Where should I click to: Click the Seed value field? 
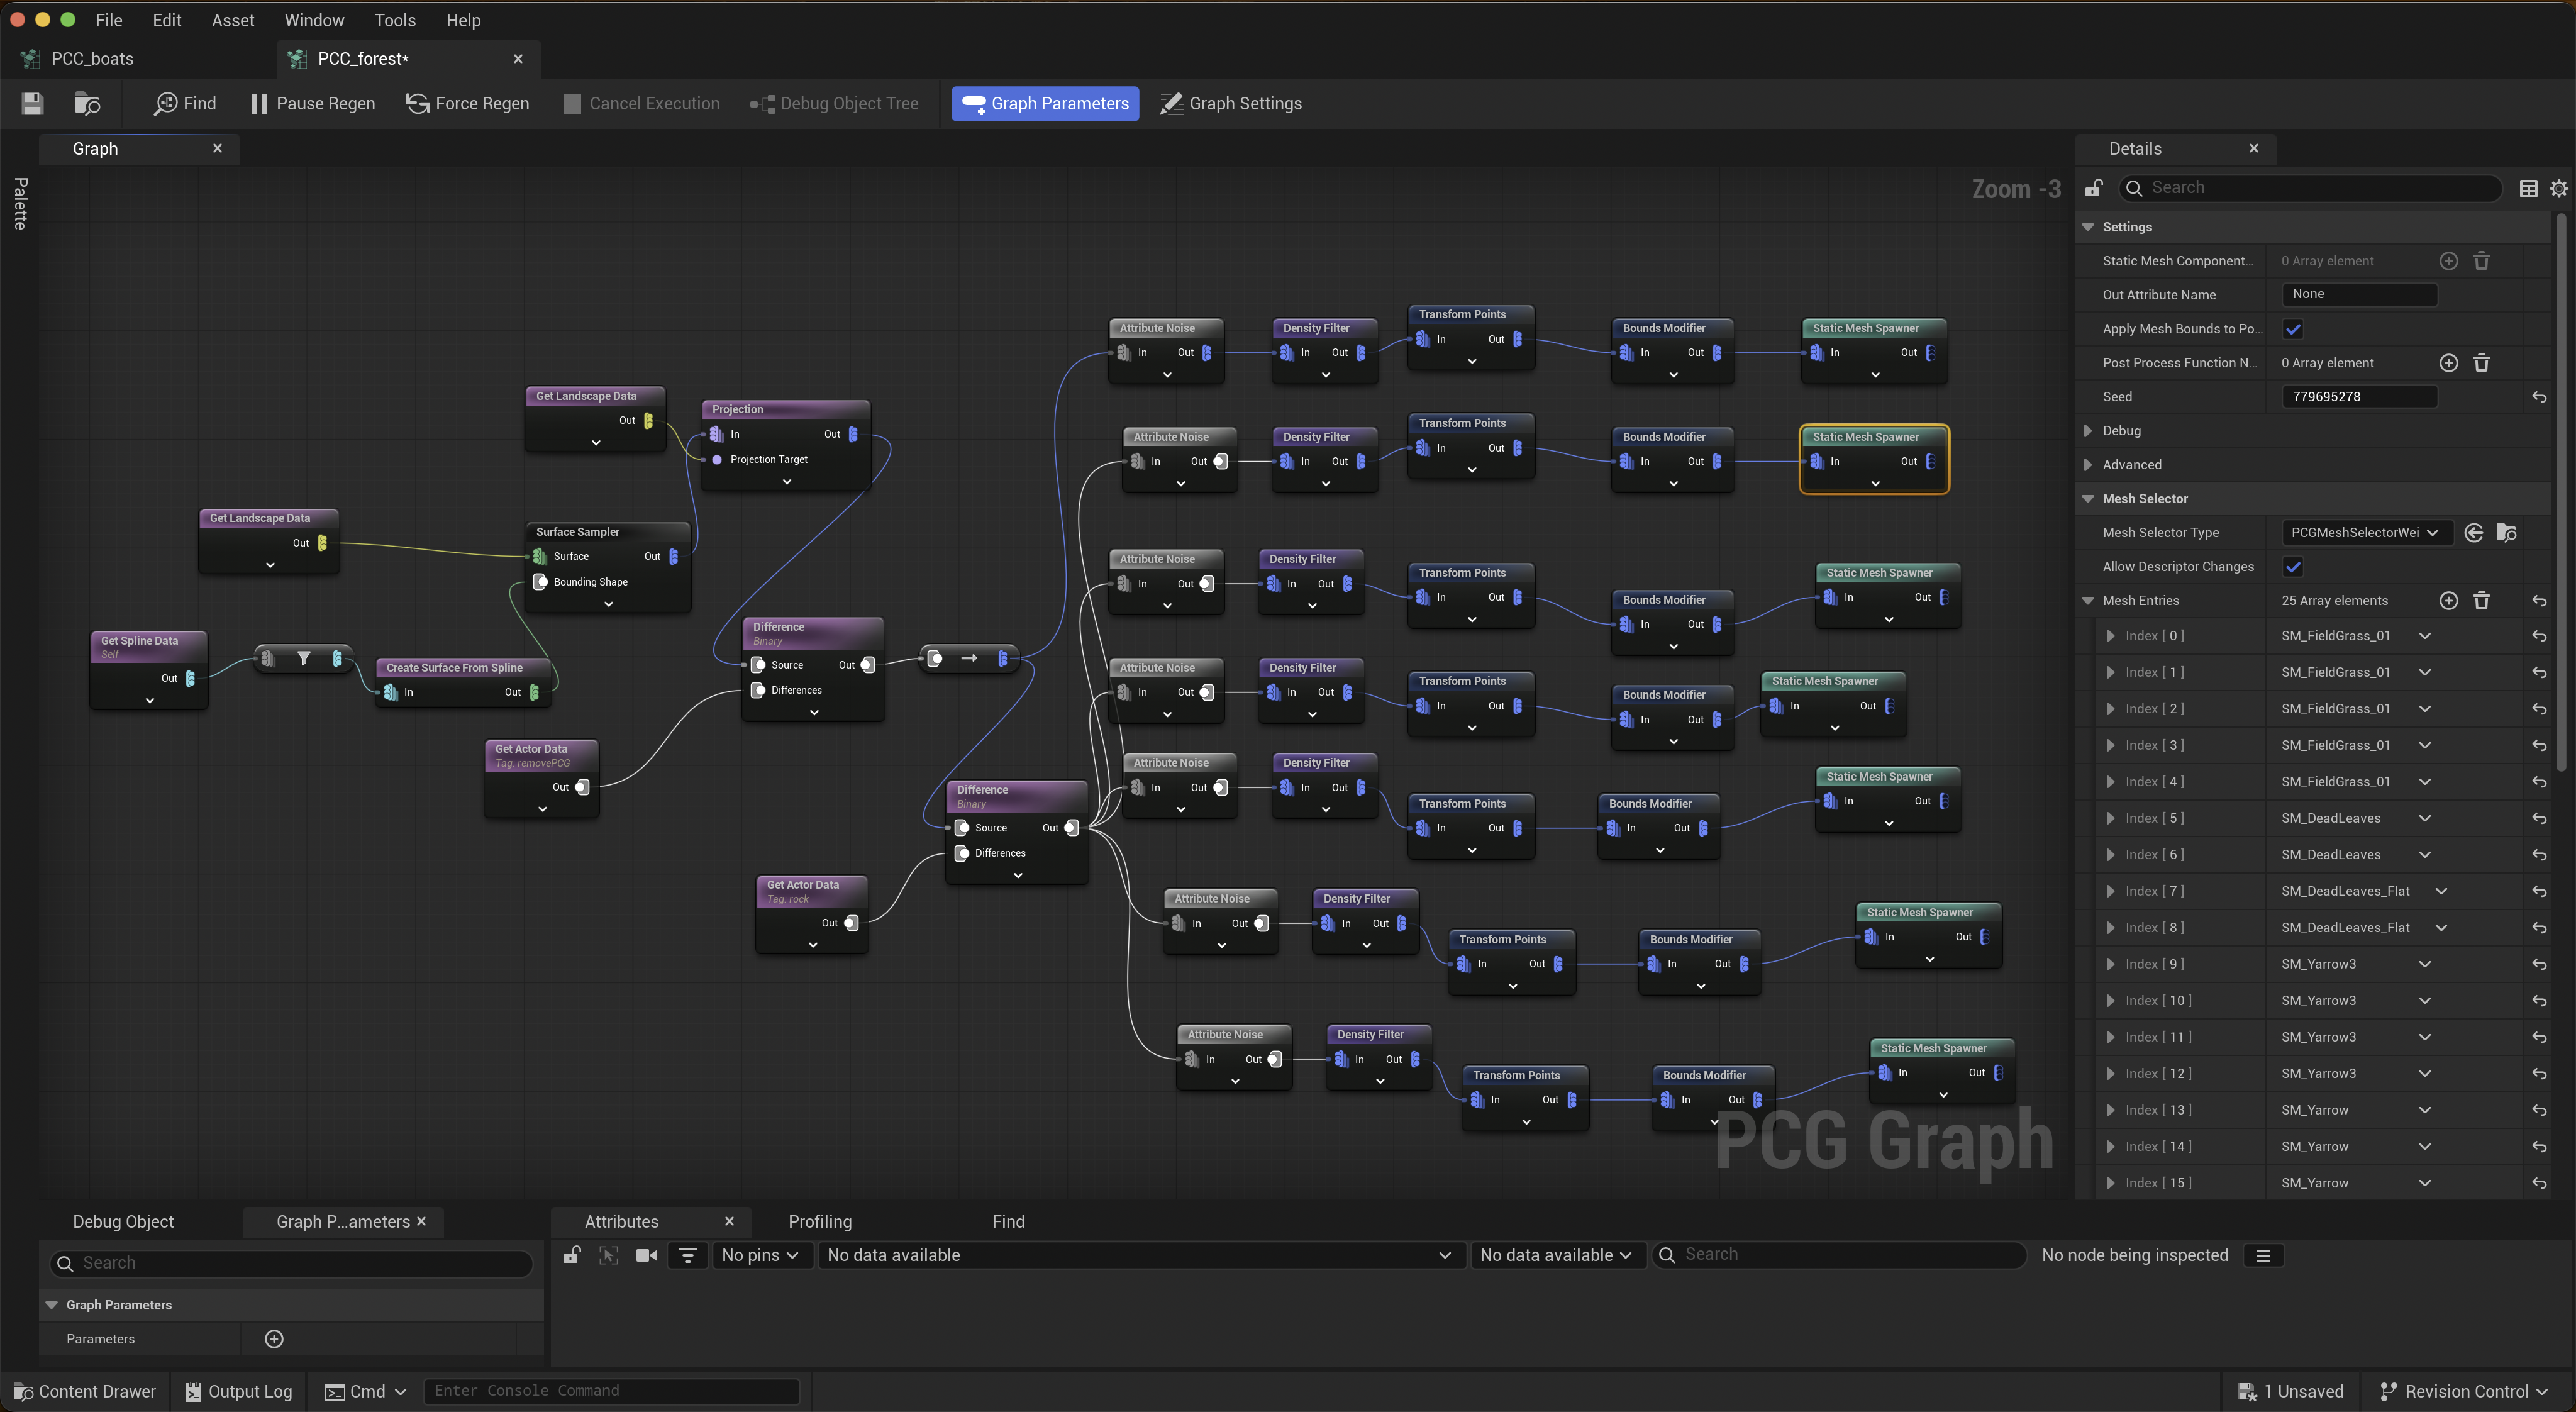[2358, 397]
